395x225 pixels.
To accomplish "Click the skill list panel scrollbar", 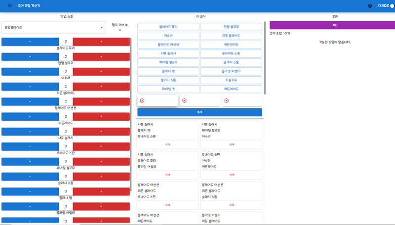I will (x=131, y=115).
